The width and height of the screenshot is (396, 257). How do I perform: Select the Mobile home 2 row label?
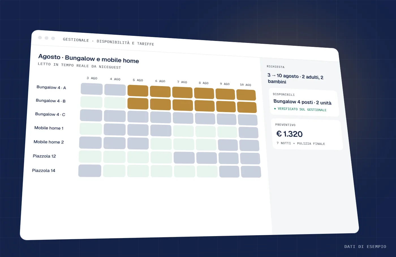click(49, 142)
